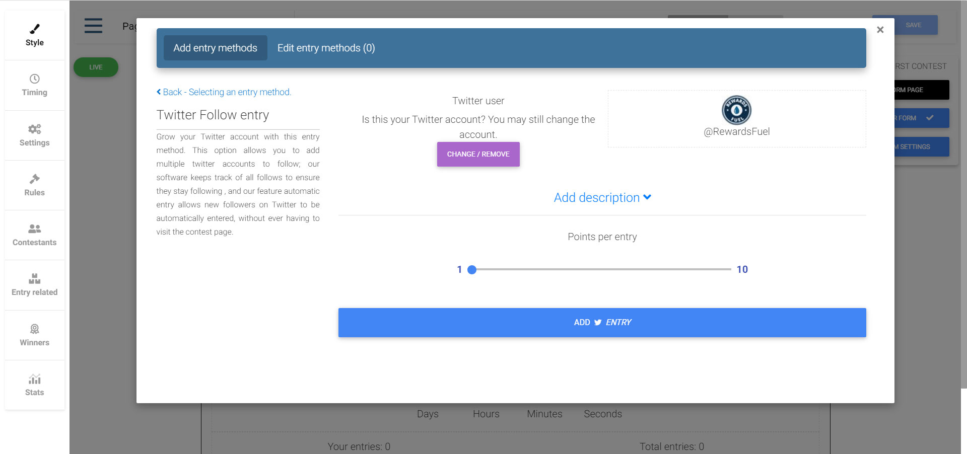The height and width of the screenshot is (454, 967).
Task: Click the Add Twitter Entry button
Action: [602, 323]
